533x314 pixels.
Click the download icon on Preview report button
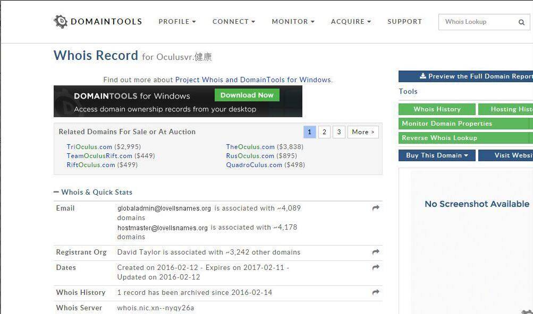[x=423, y=76]
